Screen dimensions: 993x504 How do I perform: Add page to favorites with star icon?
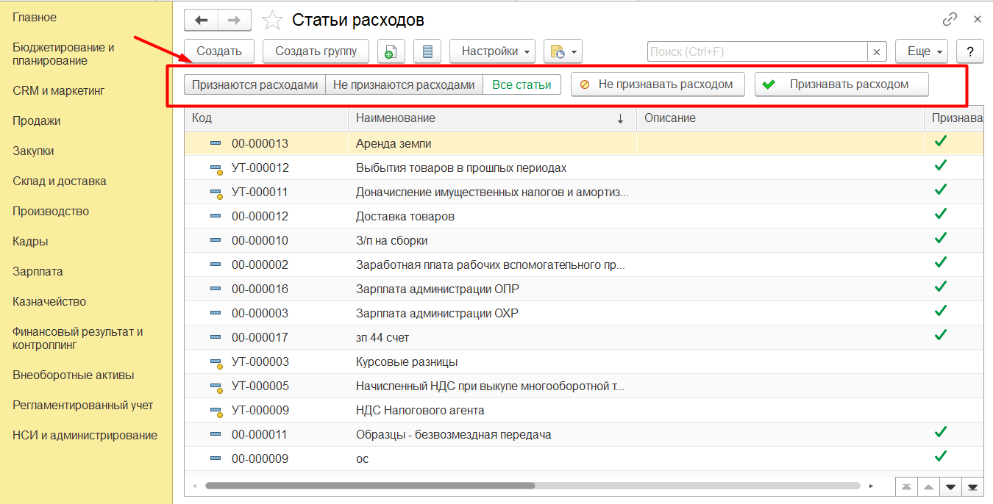[272, 21]
